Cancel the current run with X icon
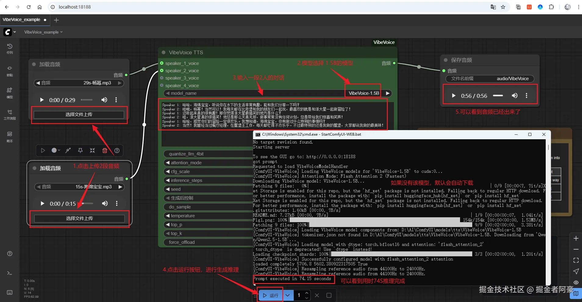582x302 pixels. pos(317,295)
